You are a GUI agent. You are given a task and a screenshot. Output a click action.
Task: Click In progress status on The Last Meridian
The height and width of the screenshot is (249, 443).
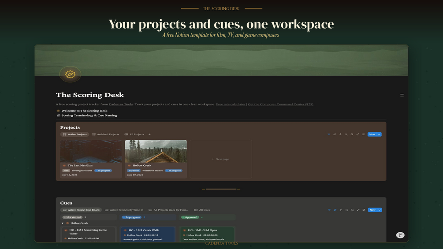point(103,171)
